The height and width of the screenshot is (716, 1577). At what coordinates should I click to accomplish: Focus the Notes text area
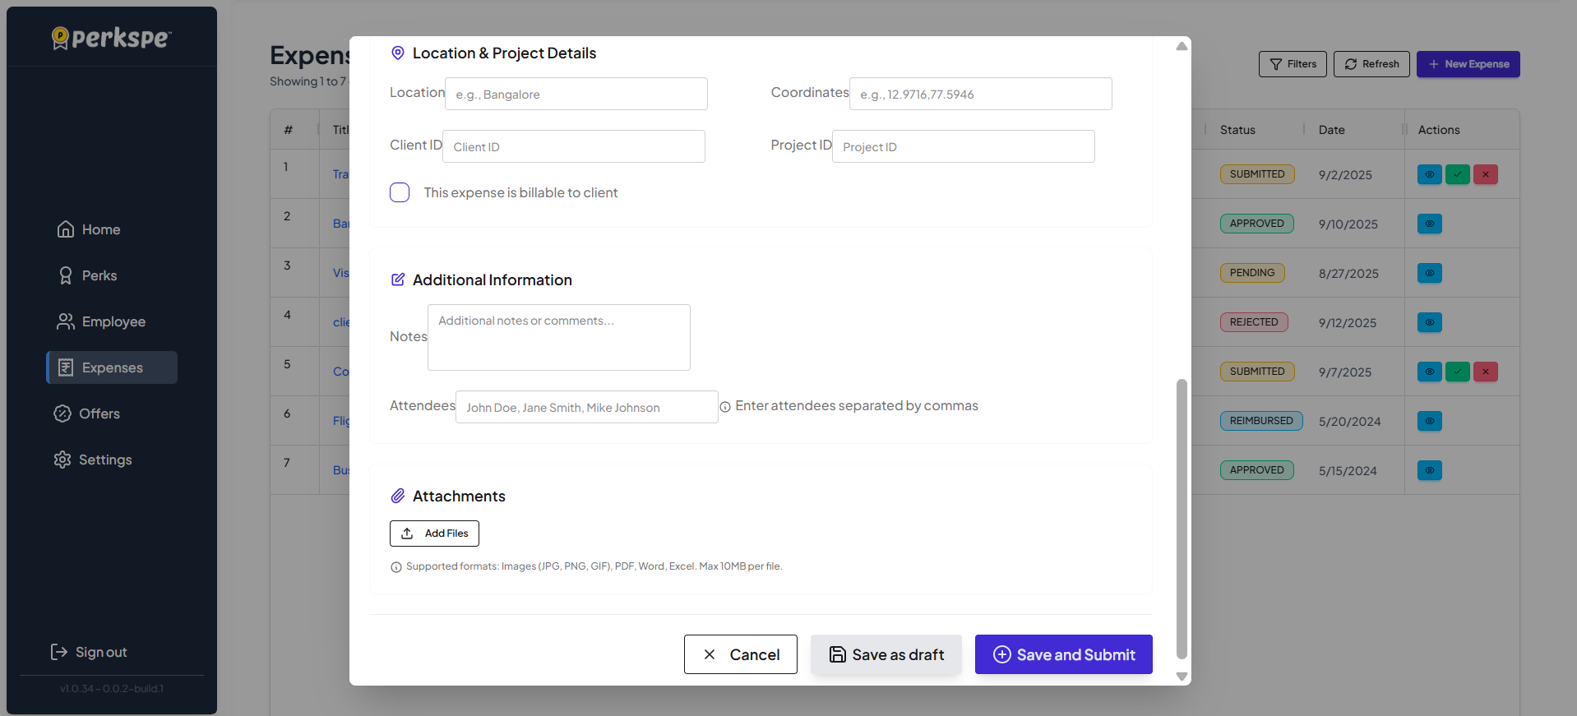(x=558, y=337)
